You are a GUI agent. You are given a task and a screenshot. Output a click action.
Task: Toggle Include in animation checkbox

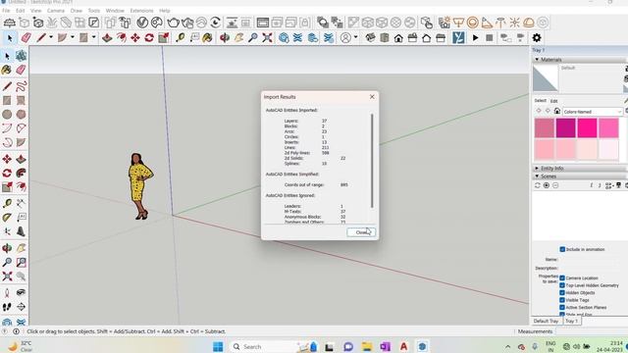[562, 249]
